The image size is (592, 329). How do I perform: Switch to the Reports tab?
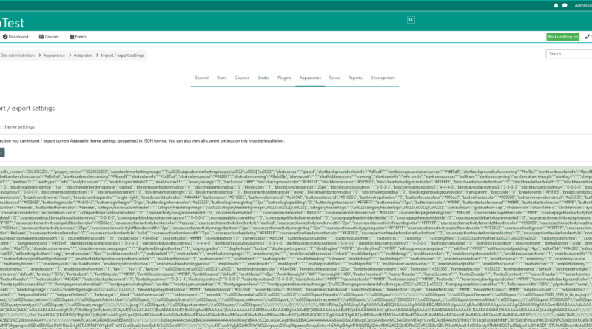355,78
